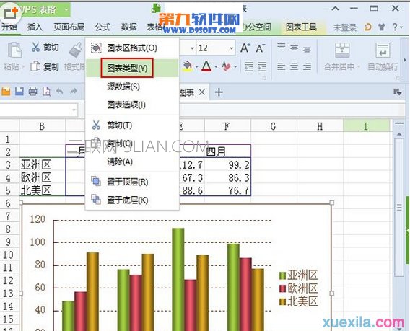Click the new tab plus button
Image resolution: width=410 pixels, height=331 pixels.
coord(219,92)
